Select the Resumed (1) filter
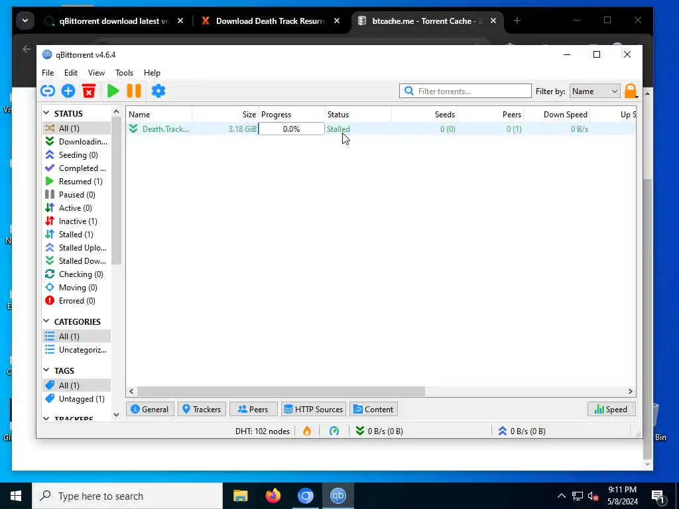 77,182
